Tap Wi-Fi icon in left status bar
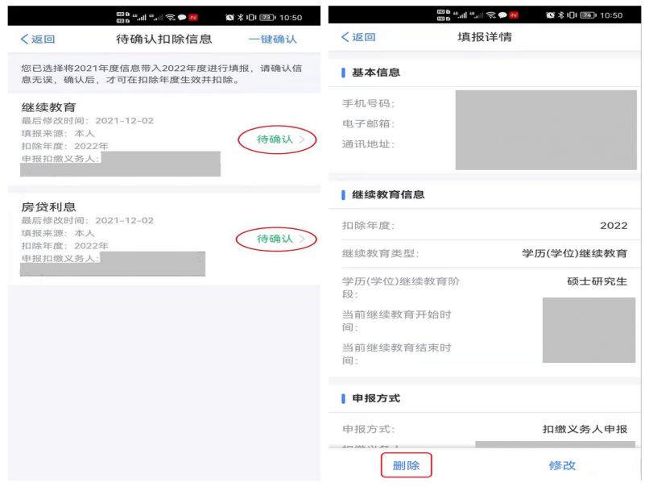The image size is (649, 487). 170,18
